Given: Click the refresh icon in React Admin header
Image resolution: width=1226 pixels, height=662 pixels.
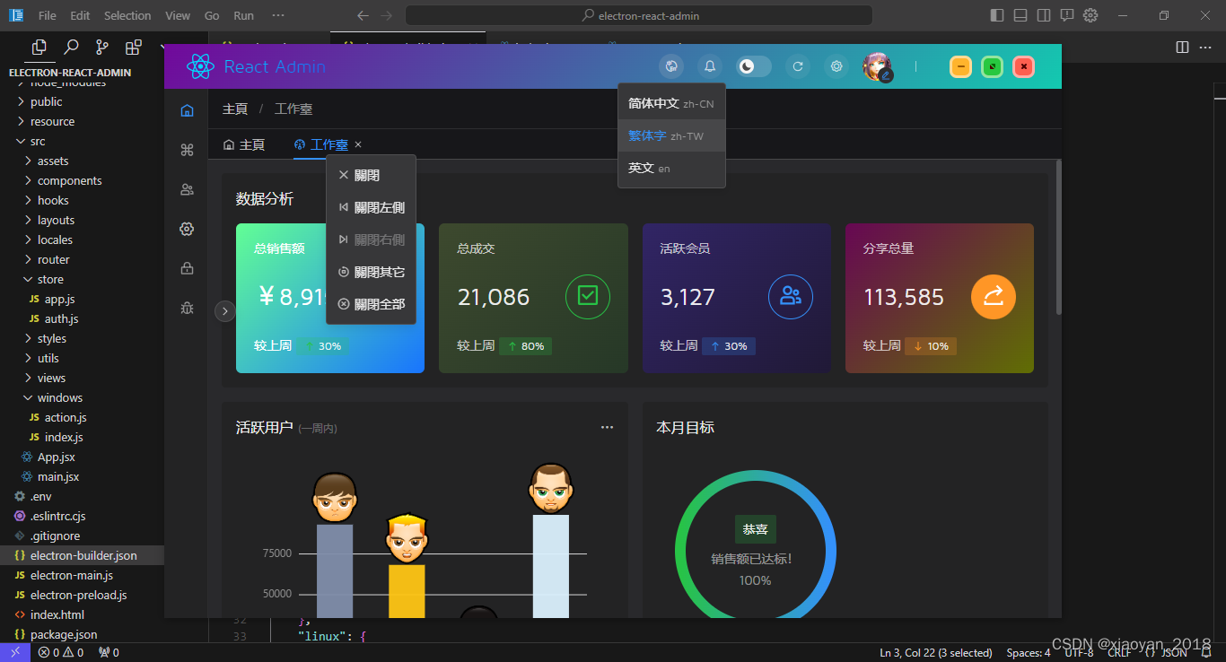Looking at the screenshot, I should (x=797, y=66).
